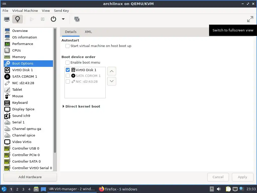257x193 pixels.
Task: Select Controller USB 0 entry
Action: pyautogui.click(x=28, y=148)
